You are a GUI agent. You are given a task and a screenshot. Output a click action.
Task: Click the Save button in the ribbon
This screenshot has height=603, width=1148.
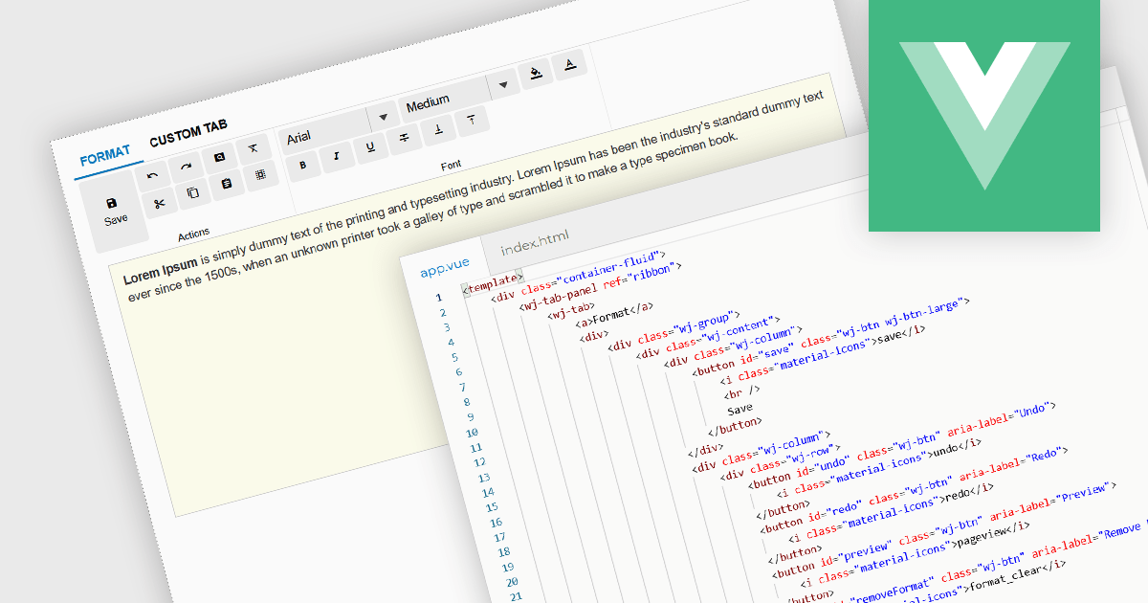[x=114, y=211]
